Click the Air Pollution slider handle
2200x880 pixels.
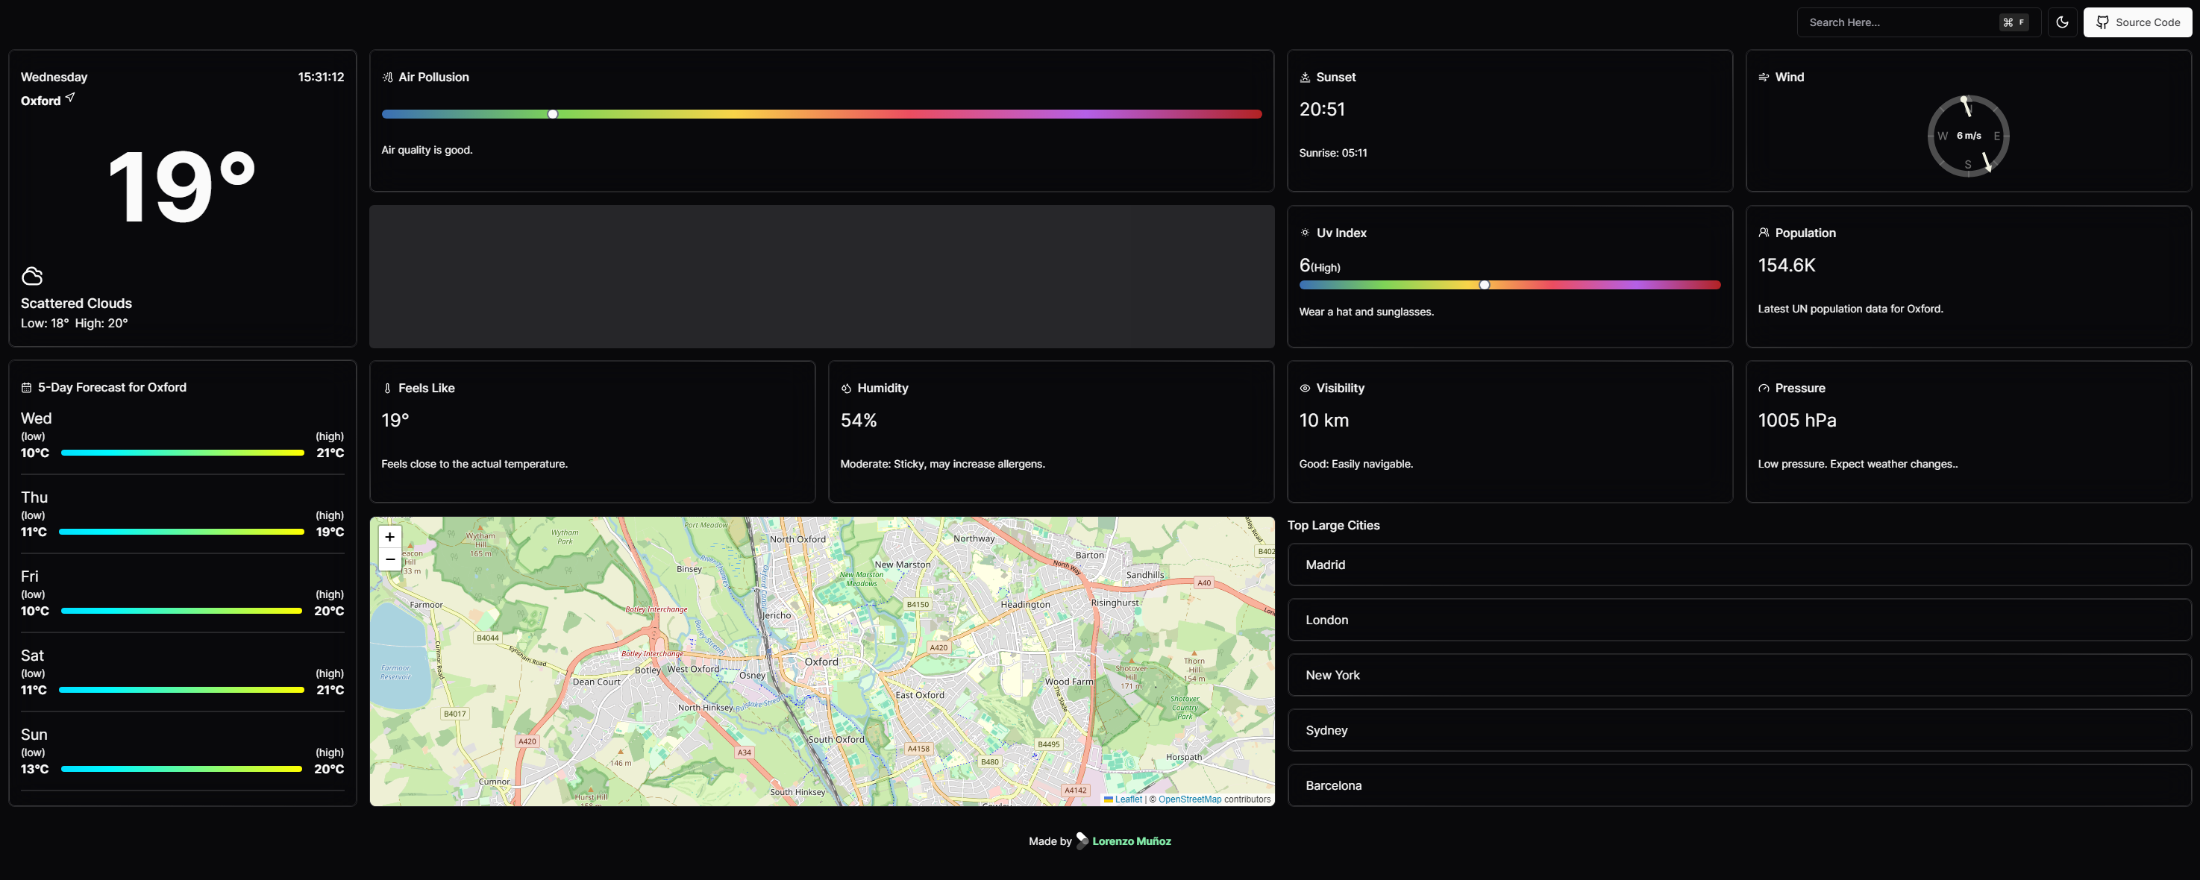(553, 113)
